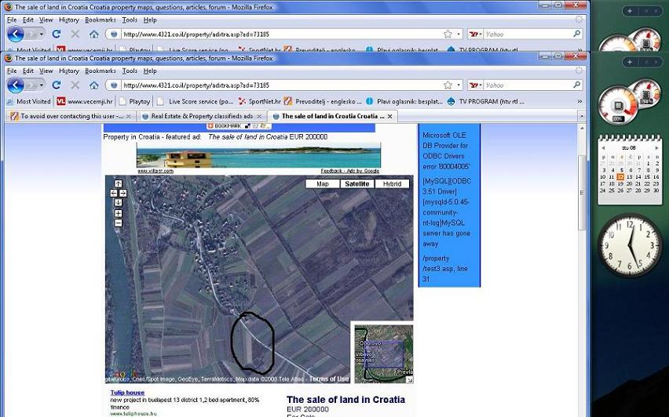Switch to 'Real Estate & Property classifieds ads' tab
669x417 pixels.
pos(202,116)
